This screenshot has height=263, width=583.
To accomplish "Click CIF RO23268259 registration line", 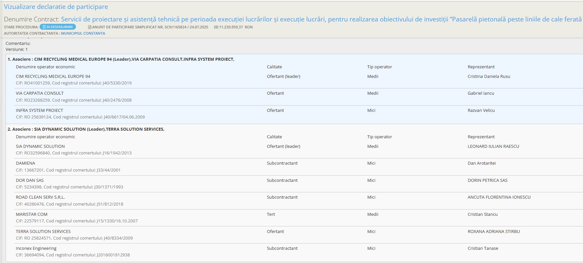I will click(74, 100).
